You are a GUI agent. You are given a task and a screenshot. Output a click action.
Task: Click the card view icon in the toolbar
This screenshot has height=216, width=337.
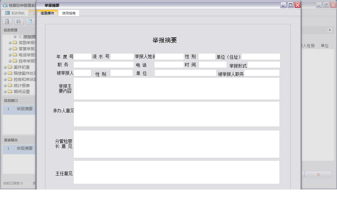pyautogui.click(x=19, y=21)
